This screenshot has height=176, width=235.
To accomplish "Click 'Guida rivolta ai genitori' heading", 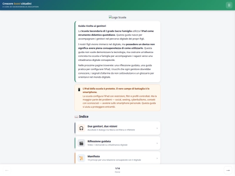I will point(92,26).
